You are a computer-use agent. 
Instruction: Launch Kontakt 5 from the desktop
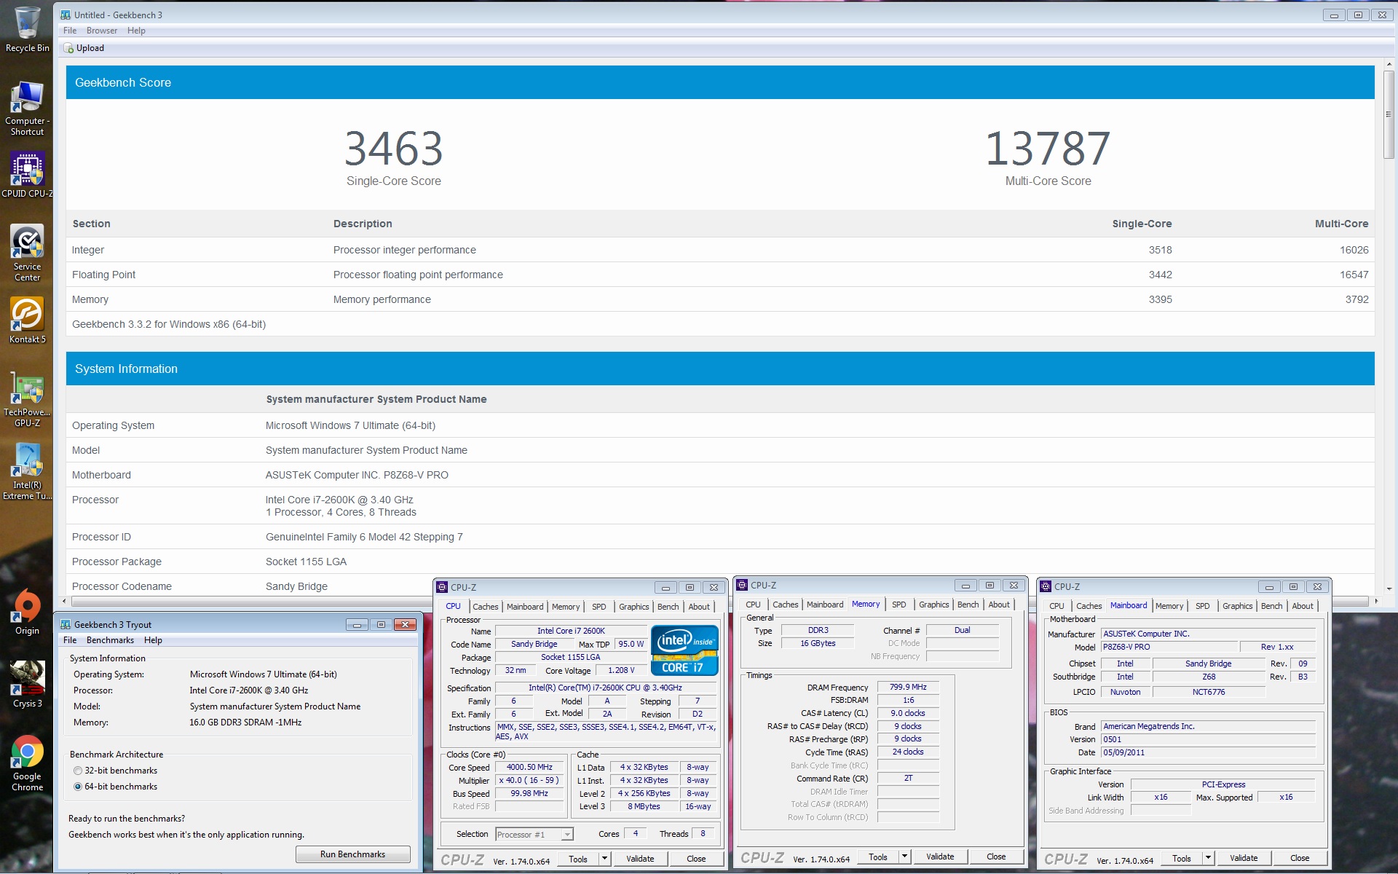click(27, 320)
